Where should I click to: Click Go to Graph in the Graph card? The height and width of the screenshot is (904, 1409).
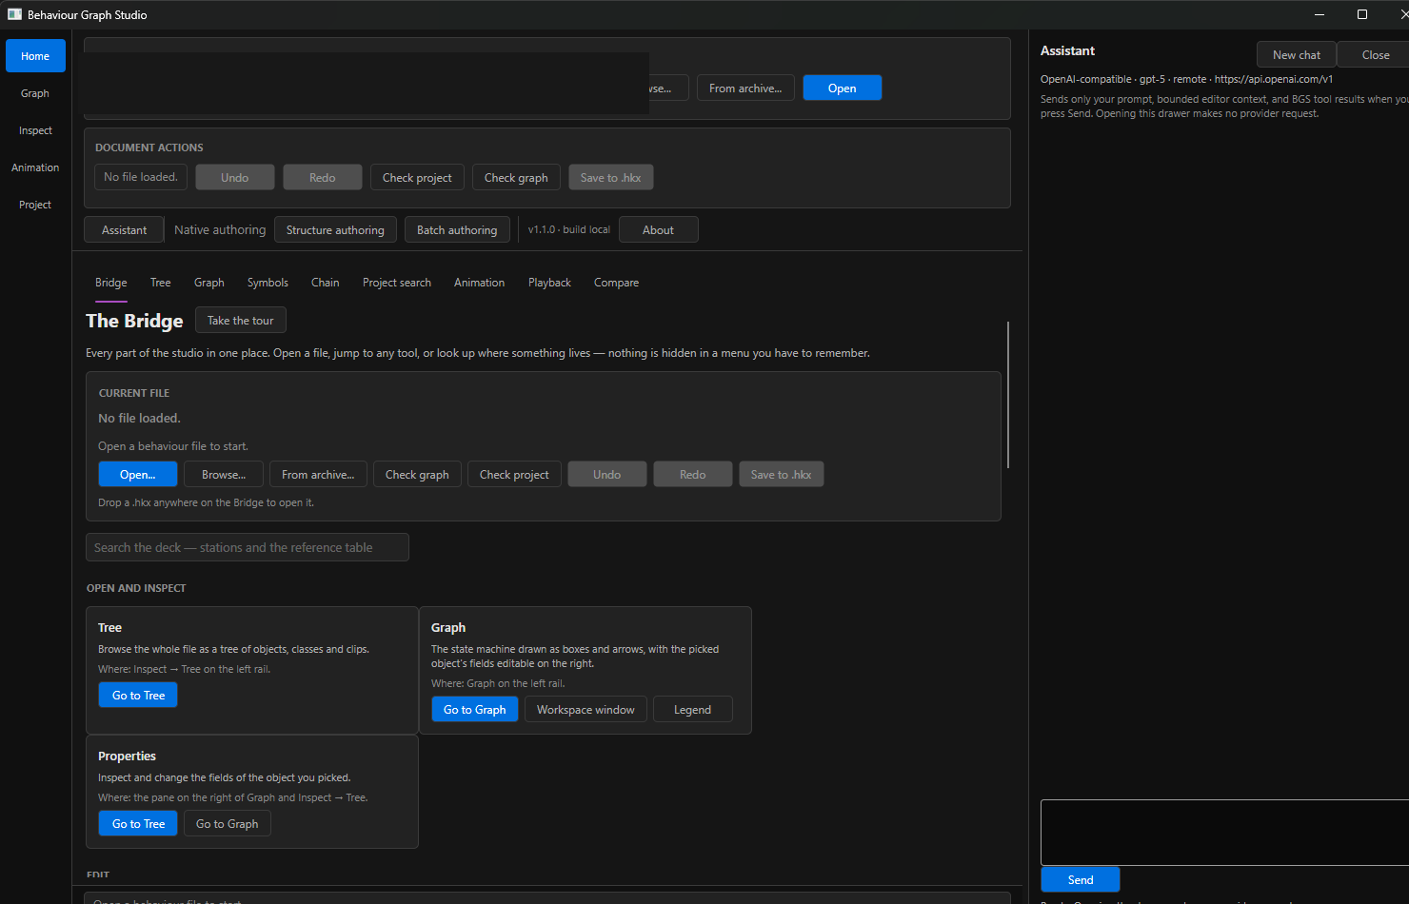[x=475, y=709]
